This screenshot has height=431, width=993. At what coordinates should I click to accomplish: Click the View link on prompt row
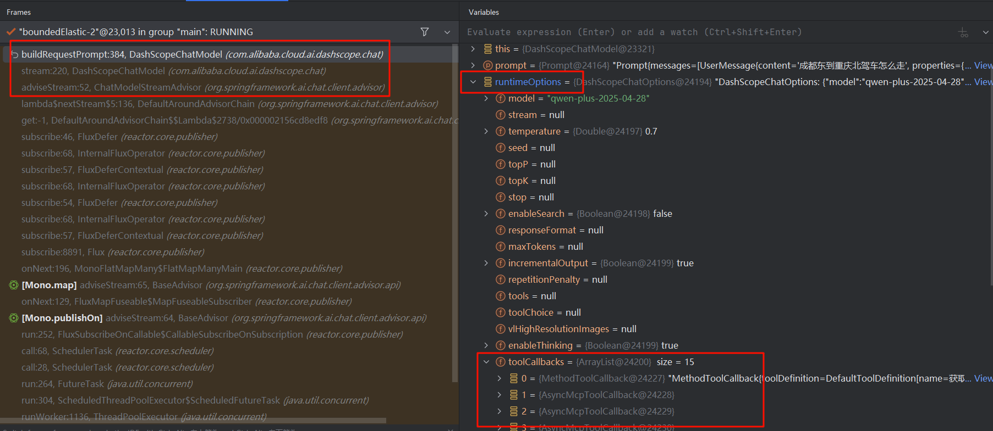point(983,65)
